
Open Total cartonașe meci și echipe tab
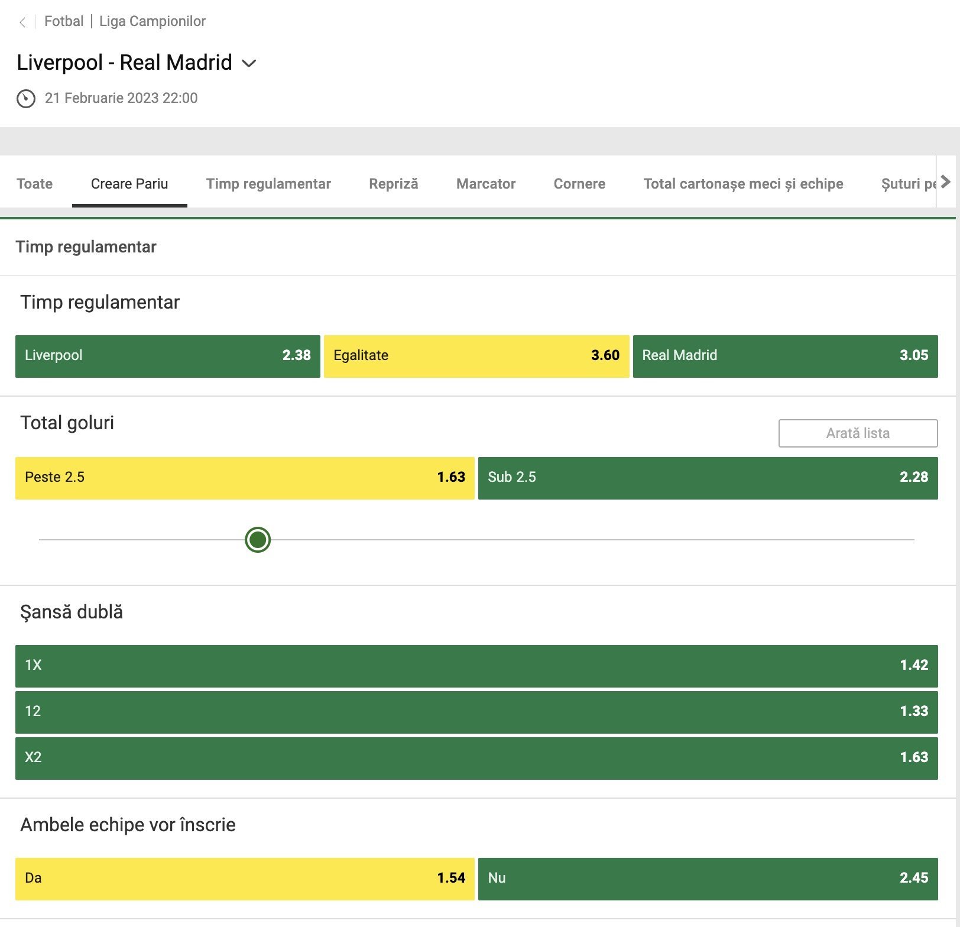(x=743, y=184)
